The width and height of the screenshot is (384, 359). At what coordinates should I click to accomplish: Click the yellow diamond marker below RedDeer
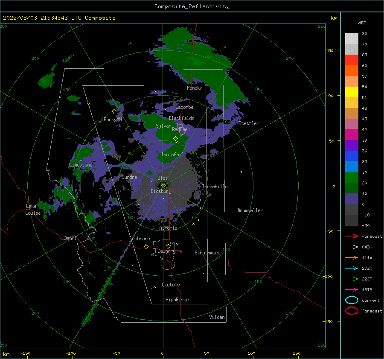coord(175,139)
